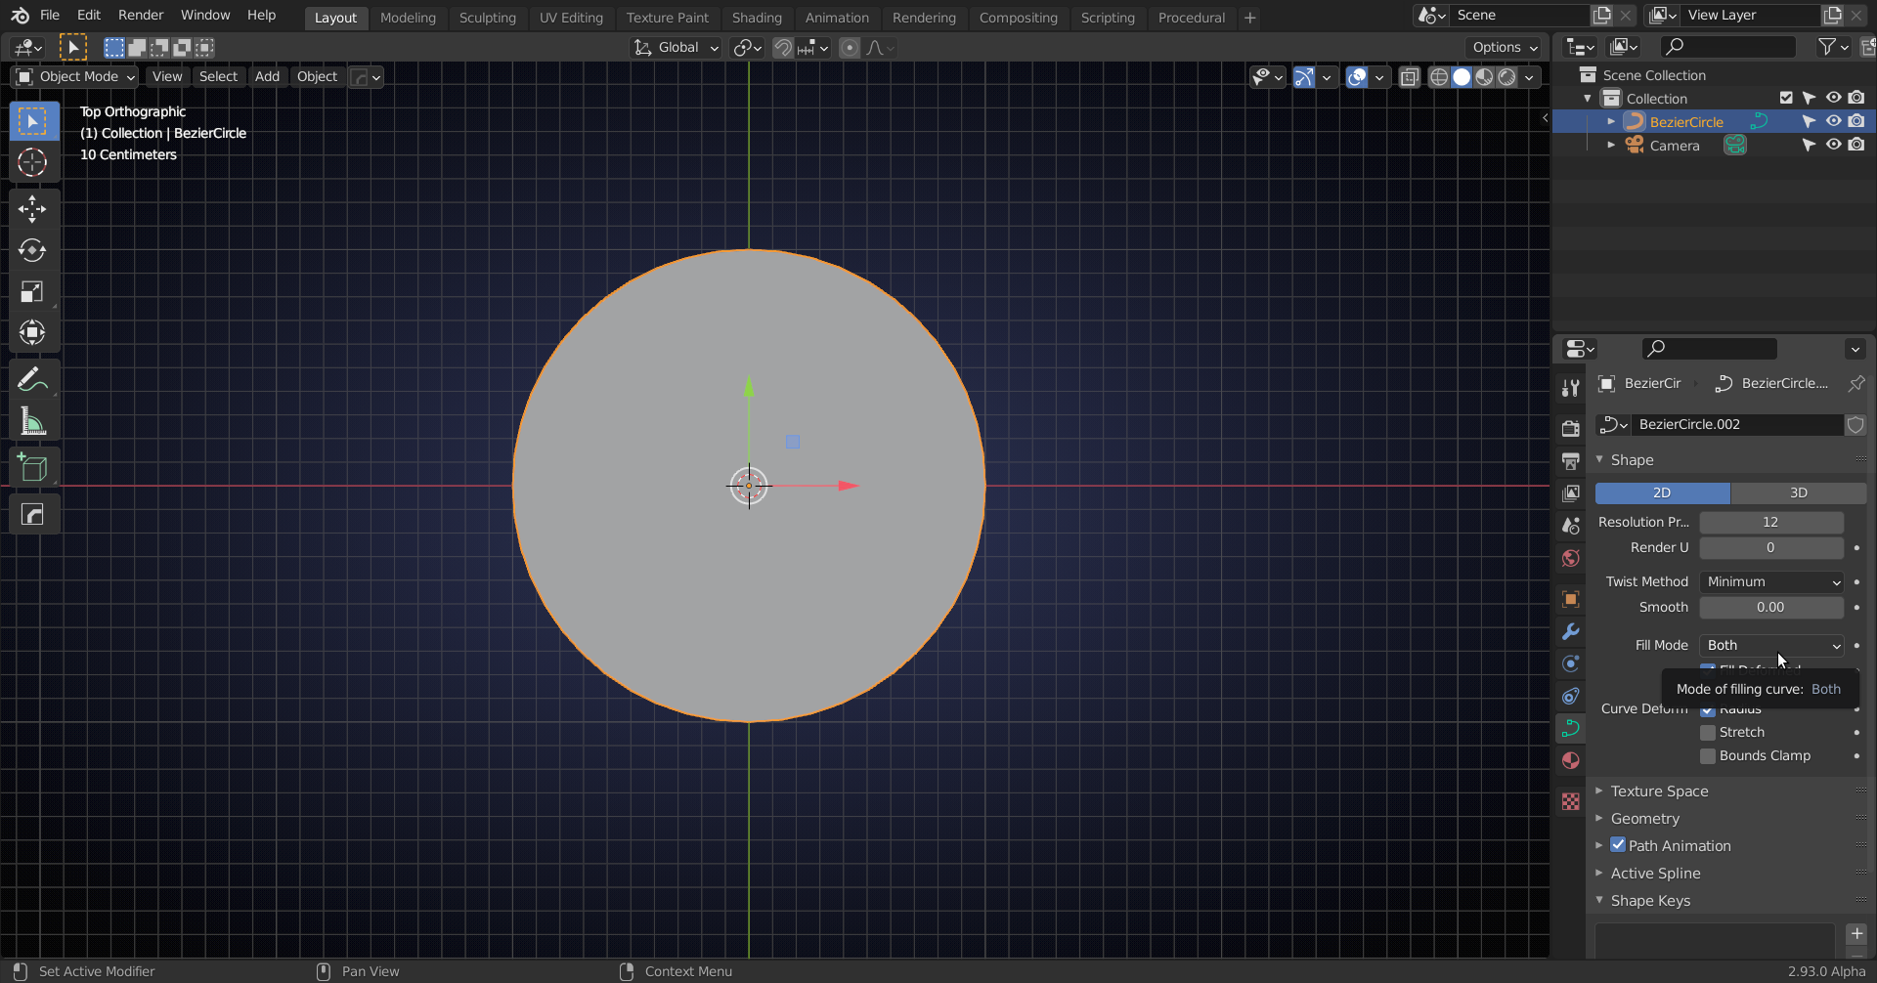The height and width of the screenshot is (983, 1877).
Task: Add a new workspace tab with plus
Action: click(x=1249, y=18)
